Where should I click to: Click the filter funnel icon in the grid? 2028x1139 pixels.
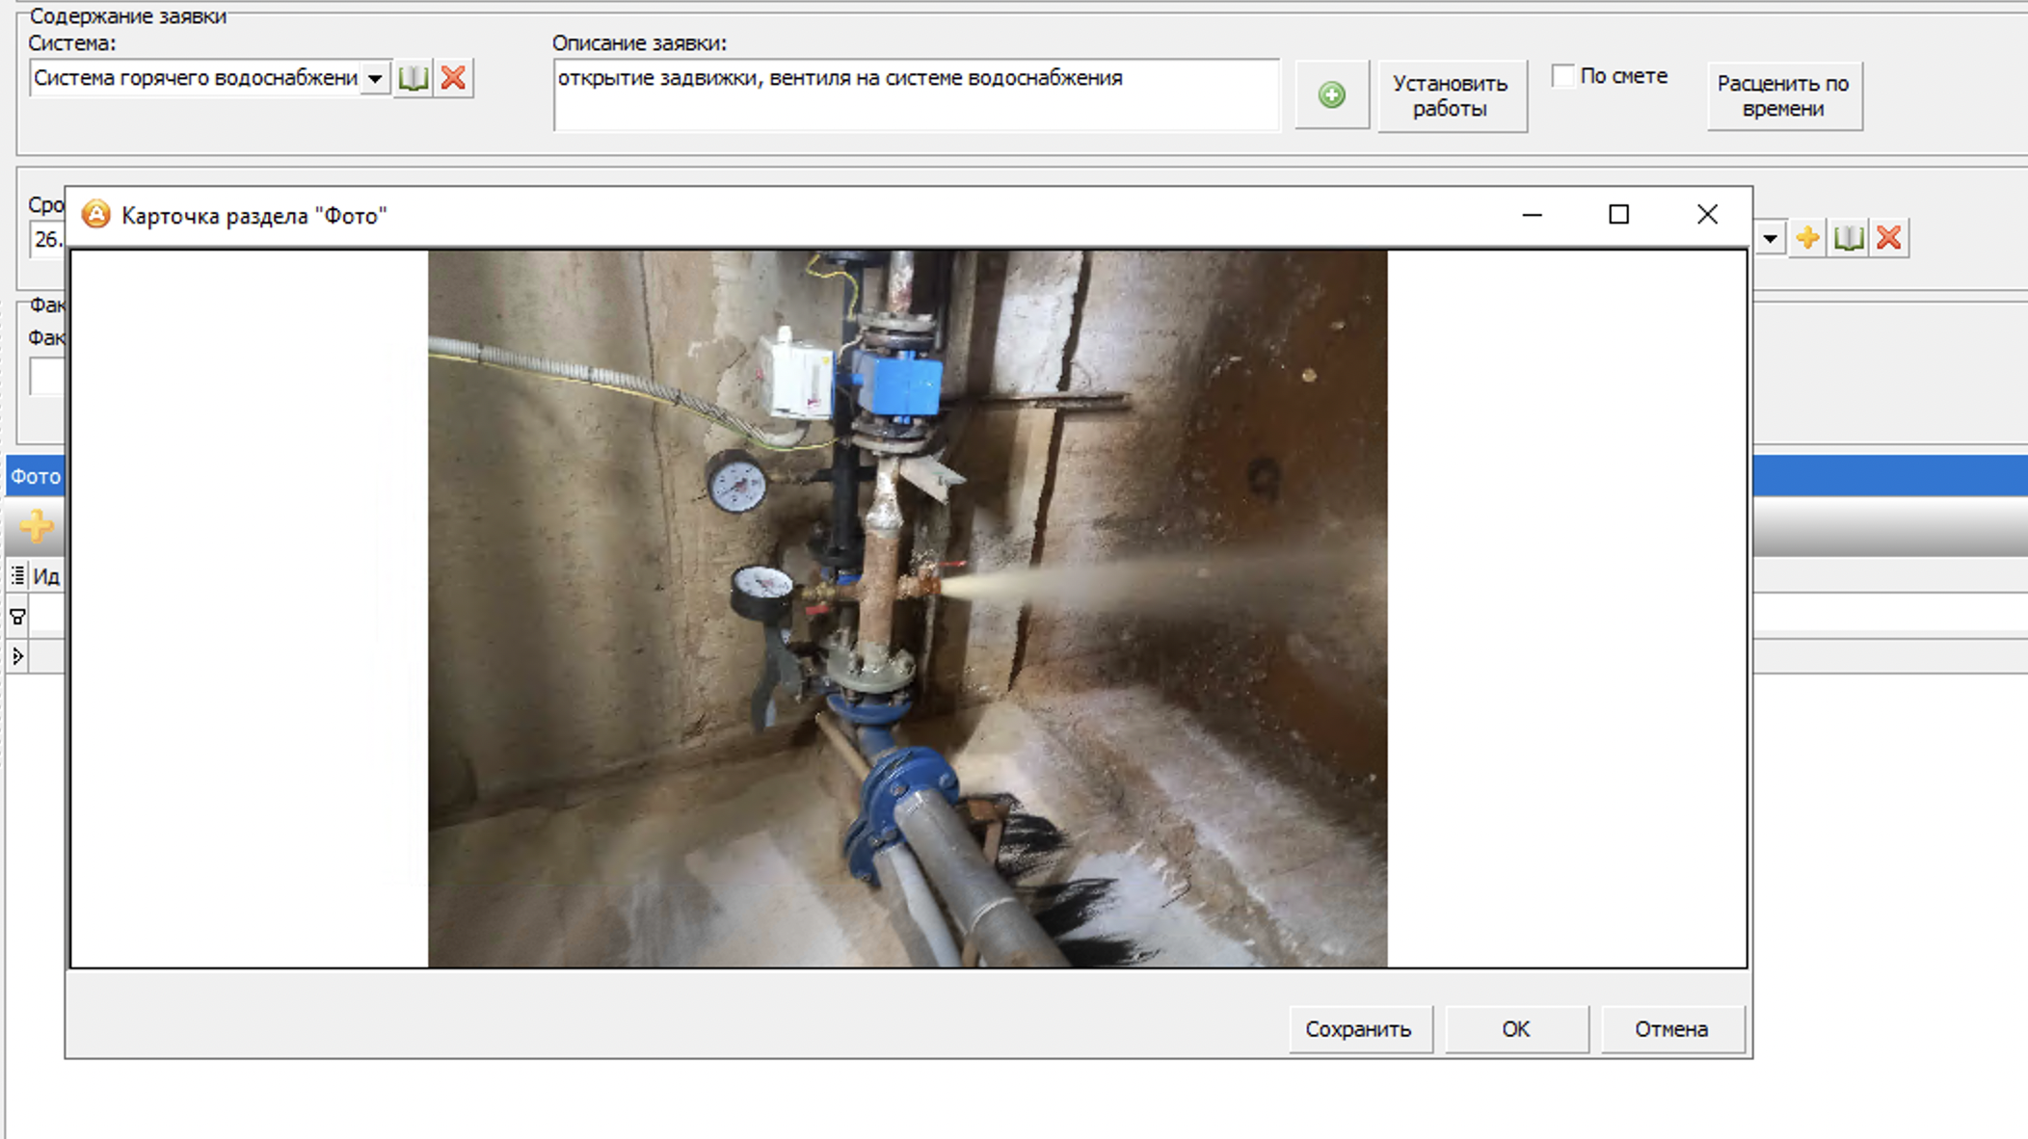pos(17,617)
